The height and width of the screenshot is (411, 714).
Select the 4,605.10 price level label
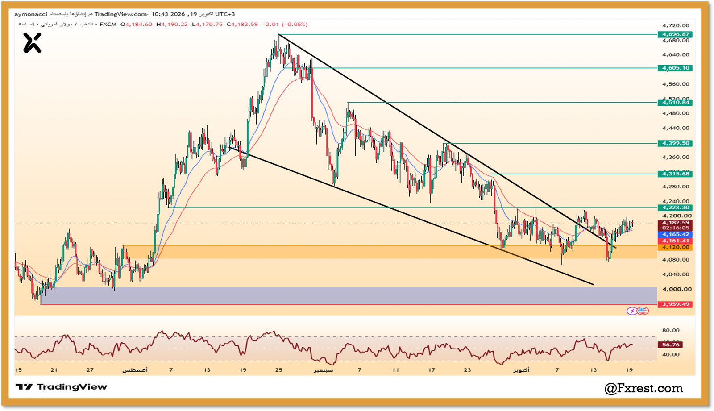pyautogui.click(x=675, y=68)
